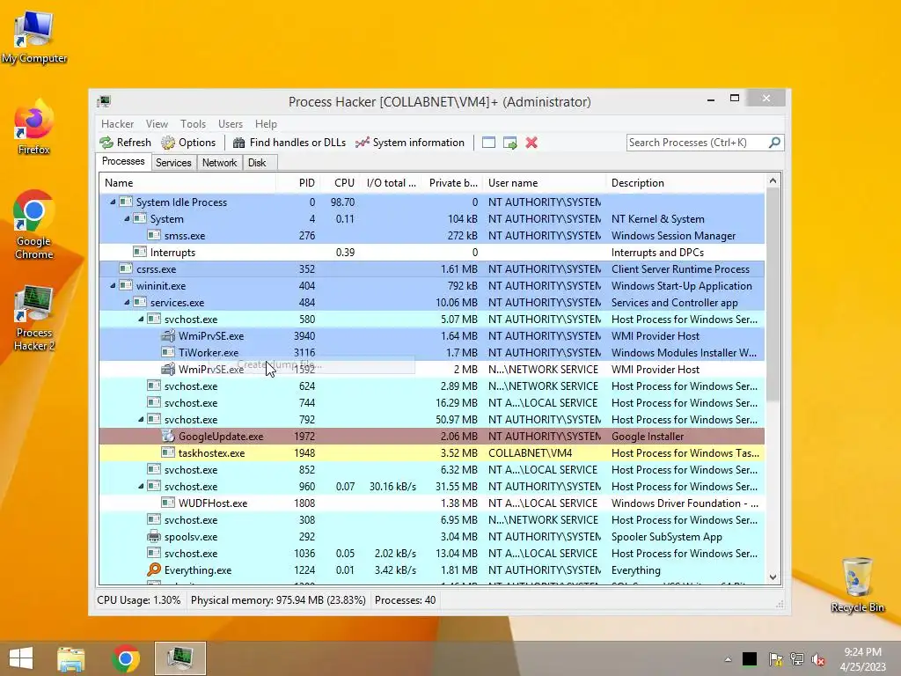This screenshot has width=901, height=676.
Task: Click the spoolsv.exe printer icon
Action: coord(153,536)
